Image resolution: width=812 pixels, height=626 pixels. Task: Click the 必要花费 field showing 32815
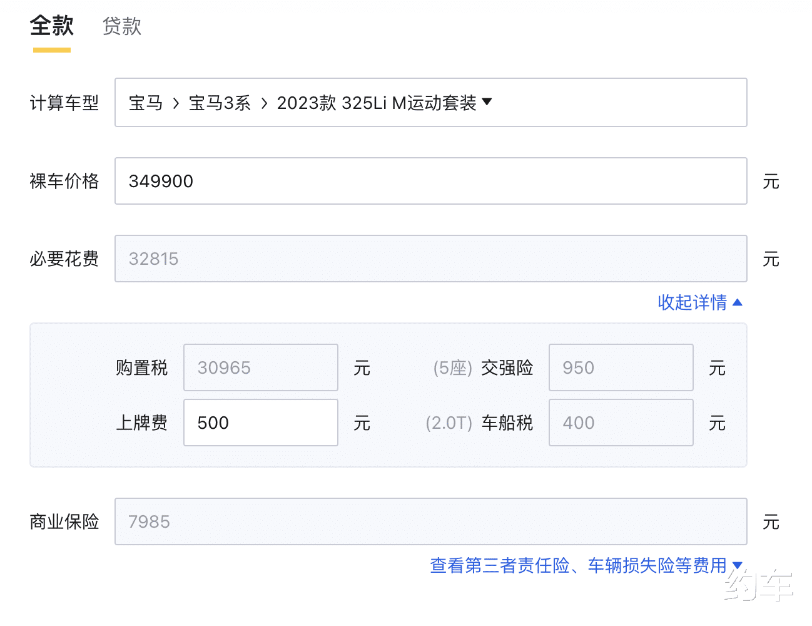point(431,259)
